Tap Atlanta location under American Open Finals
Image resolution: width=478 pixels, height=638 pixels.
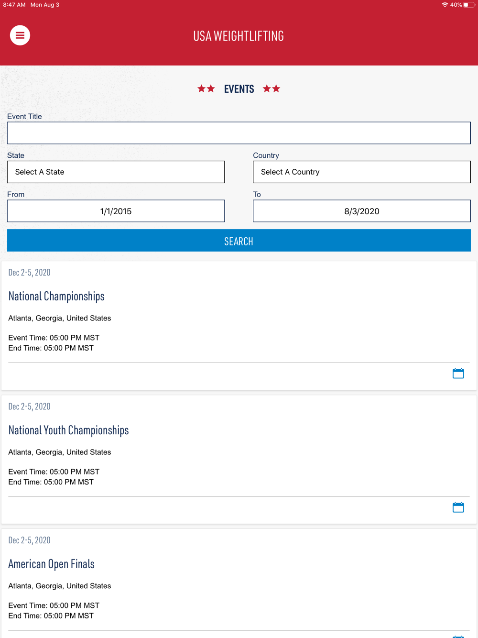pyautogui.click(x=60, y=586)
